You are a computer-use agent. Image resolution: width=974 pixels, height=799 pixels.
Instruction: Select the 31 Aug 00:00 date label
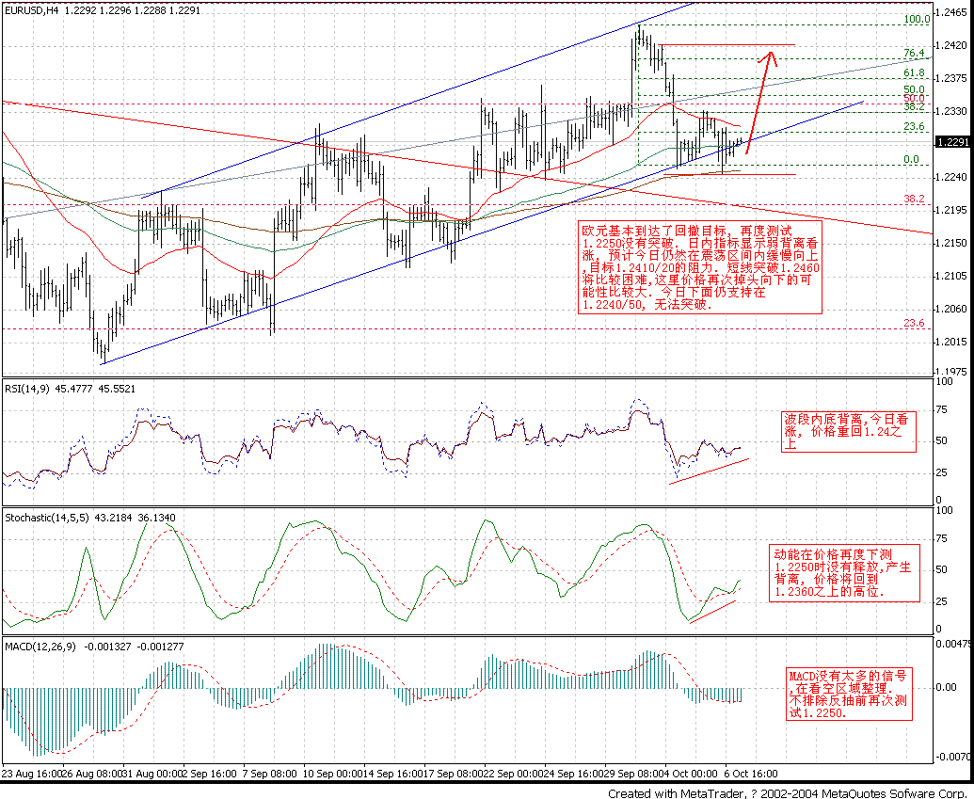(x=153, y=775)
